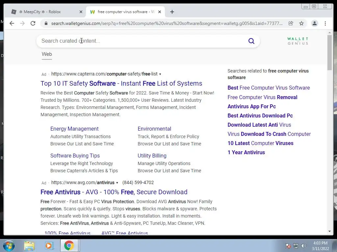Open the Energy Management sitelink
Image resolution: width=337 pixels, height=252 pixels.
coord(74,129)
